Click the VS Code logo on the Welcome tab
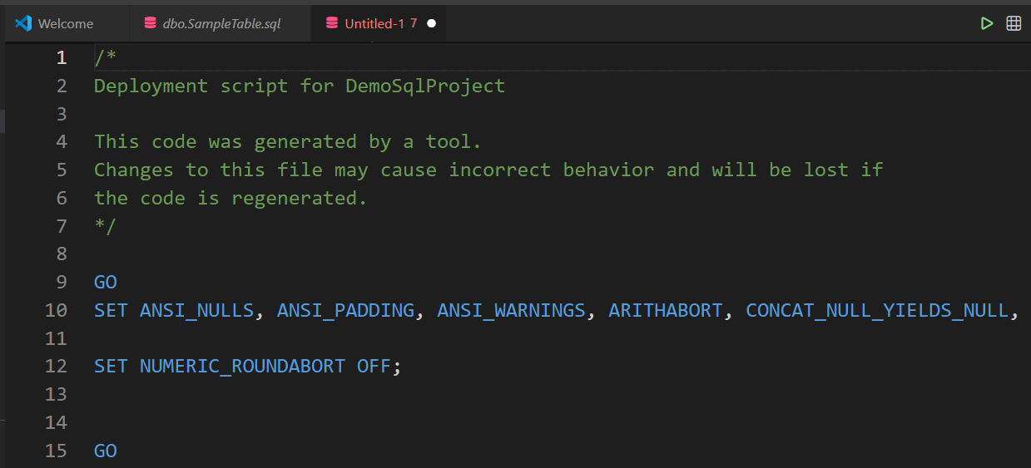 point(23,23)
